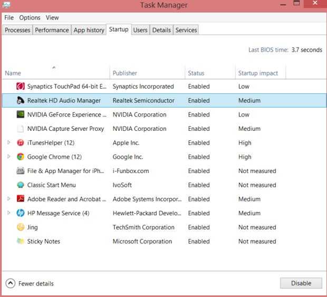Click the IvoSoft publisher cell

(x=122, y=185)
